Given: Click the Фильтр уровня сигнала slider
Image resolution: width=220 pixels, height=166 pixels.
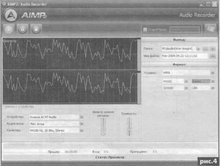Looking at the screenshot, I should 103,127.
